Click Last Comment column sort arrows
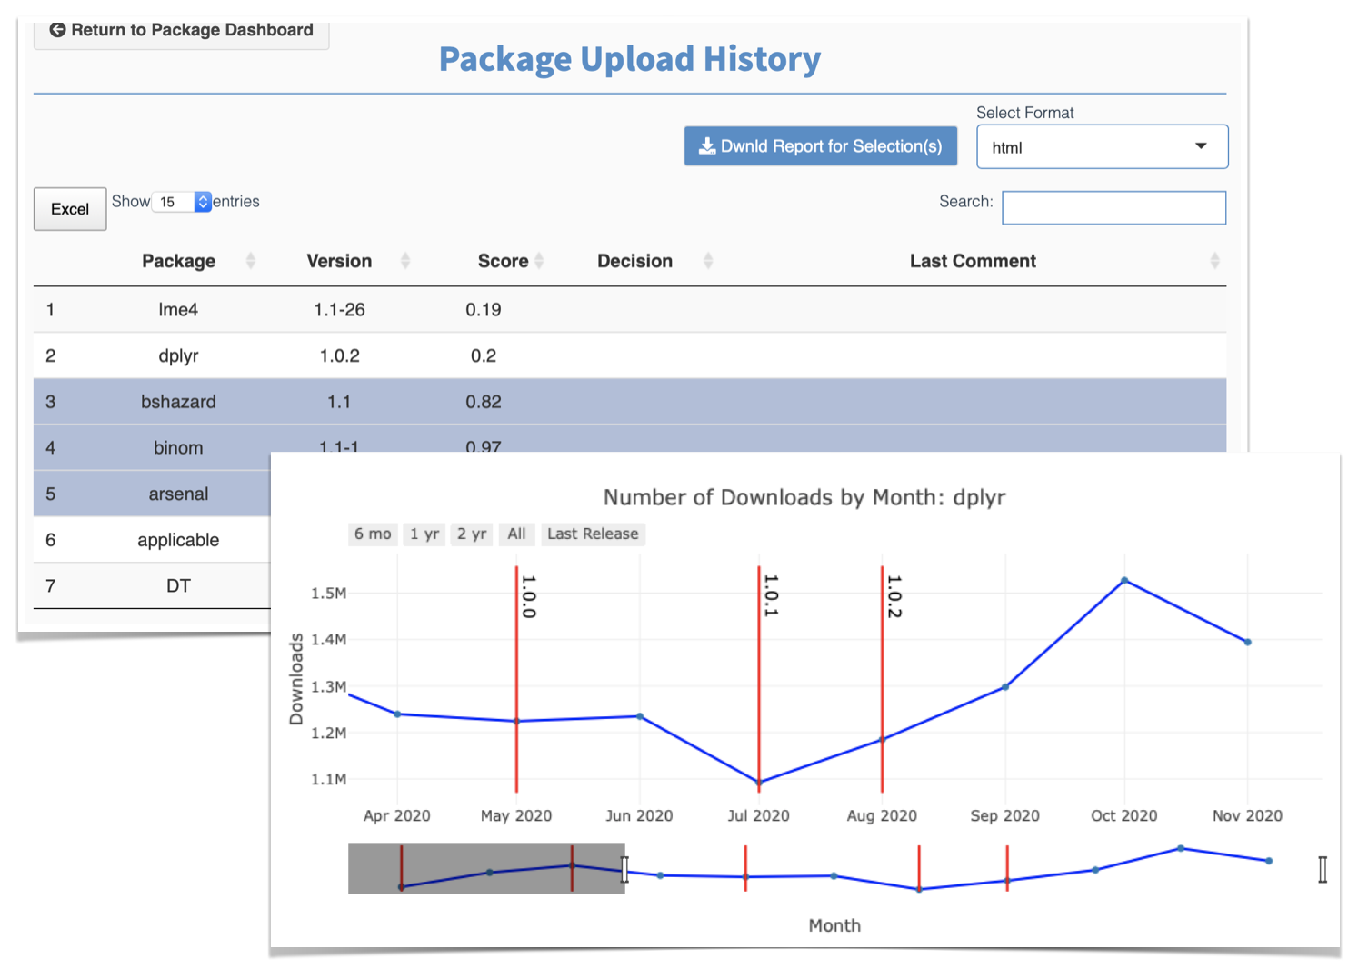 point(1214,261)
